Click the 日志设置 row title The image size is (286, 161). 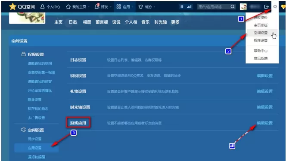pos(78,60)
